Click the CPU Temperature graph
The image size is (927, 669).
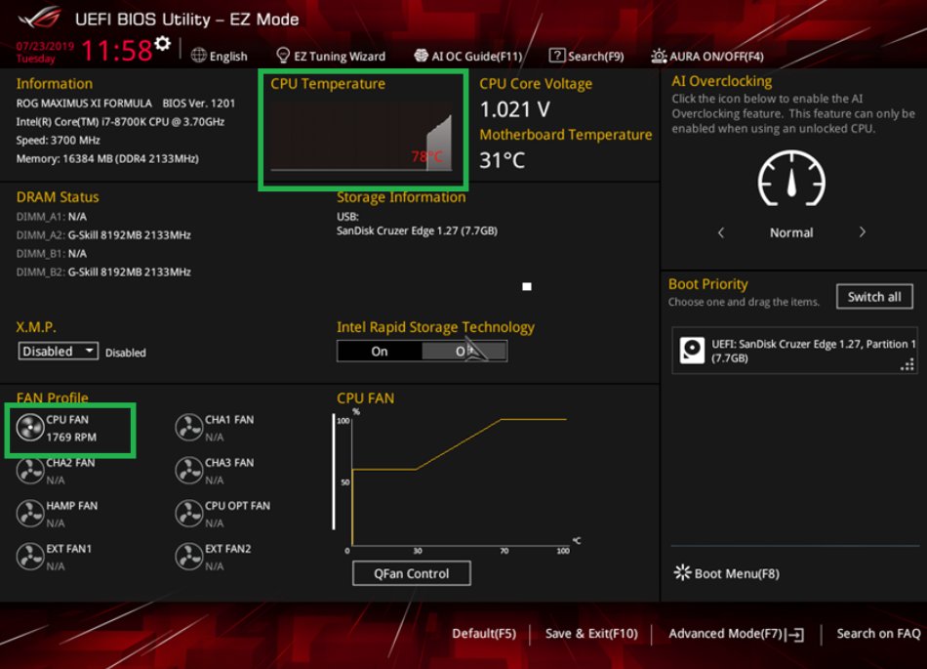361,136
